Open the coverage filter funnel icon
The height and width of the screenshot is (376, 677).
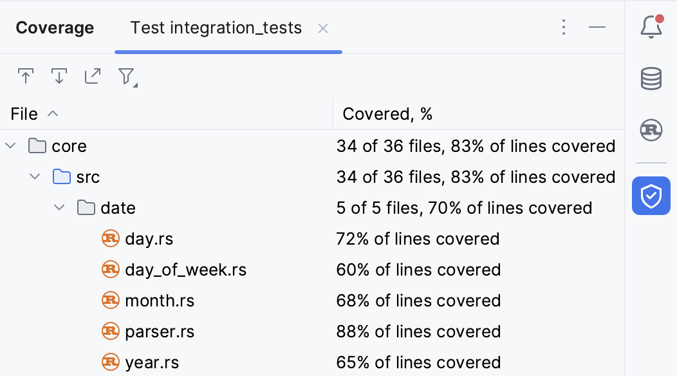click(126, 76)
